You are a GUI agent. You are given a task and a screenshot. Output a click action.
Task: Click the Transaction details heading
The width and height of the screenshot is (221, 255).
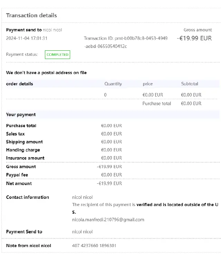pos(31,16)
